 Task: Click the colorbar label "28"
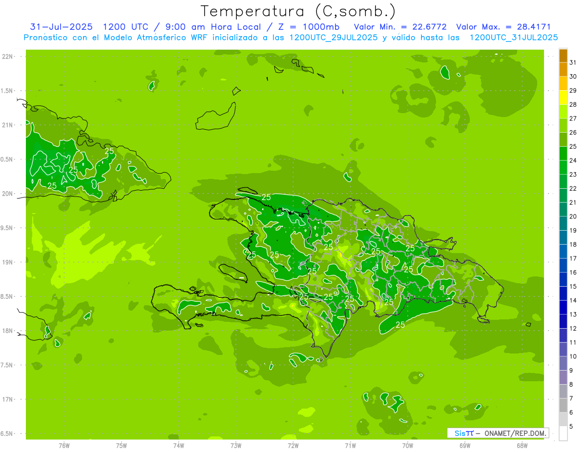[x=573, y=104]
